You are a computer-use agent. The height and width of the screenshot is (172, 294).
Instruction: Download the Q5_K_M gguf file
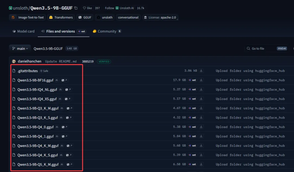[201, 164]
